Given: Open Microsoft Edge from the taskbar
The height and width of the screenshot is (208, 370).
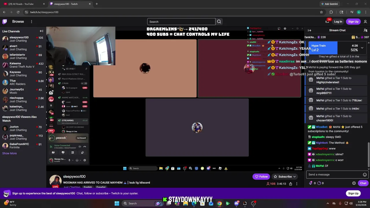Looking at the screenshot, I should (x=194, y=203).
